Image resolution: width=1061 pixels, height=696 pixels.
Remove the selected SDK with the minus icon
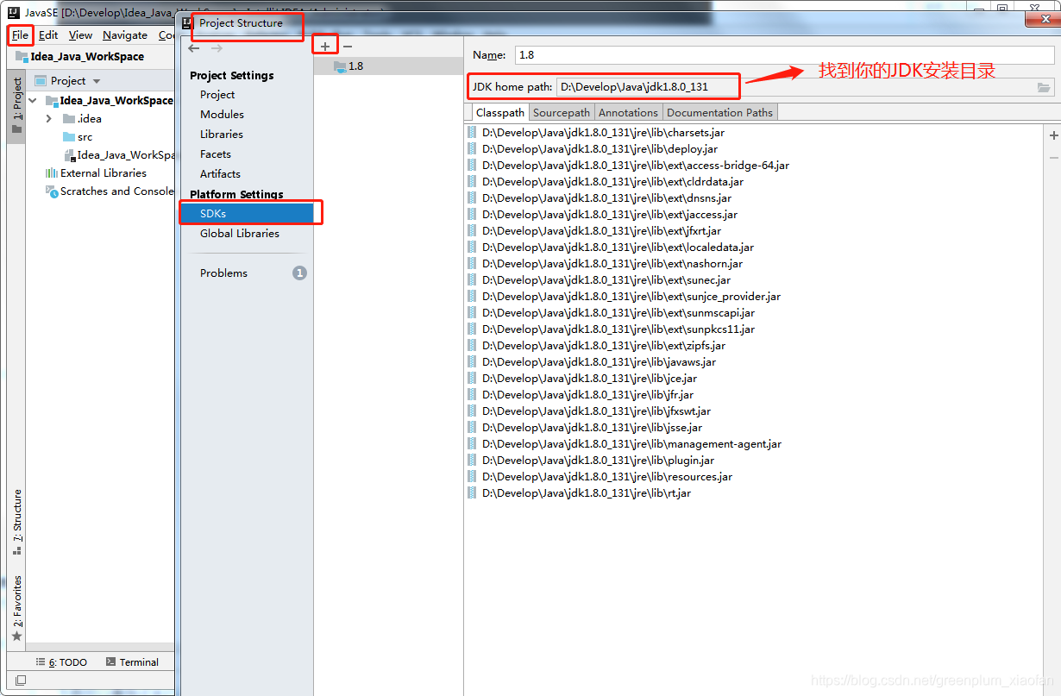(x=348, y=46)
